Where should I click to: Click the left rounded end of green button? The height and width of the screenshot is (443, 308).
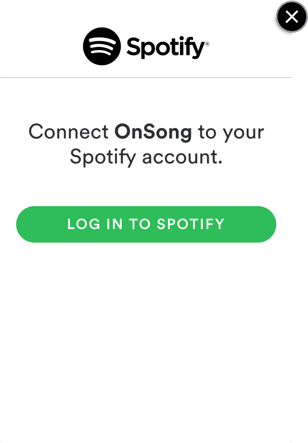pos(28,224)
